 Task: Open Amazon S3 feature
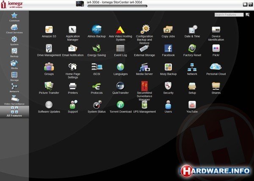coord(49,32)
